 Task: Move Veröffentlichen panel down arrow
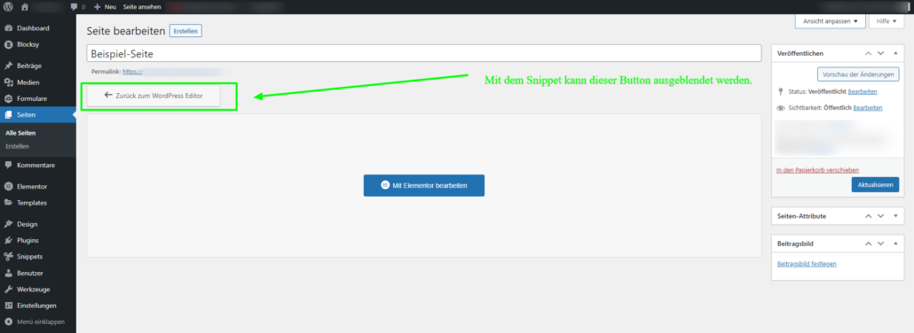pos(881,53)
